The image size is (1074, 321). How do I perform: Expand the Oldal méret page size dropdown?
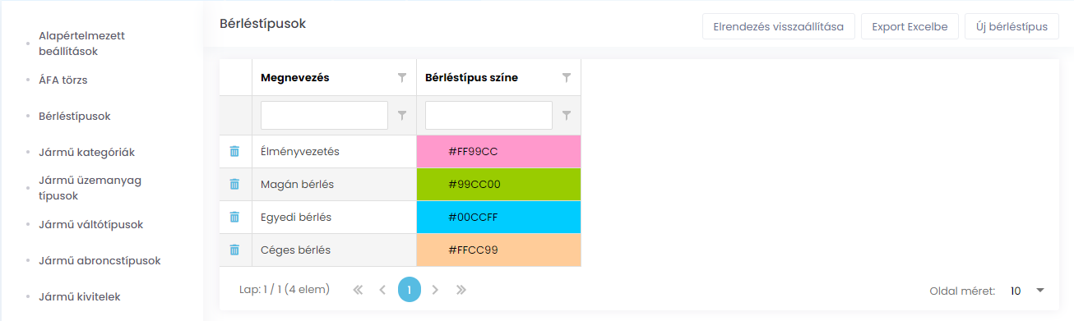(1028, 291)
